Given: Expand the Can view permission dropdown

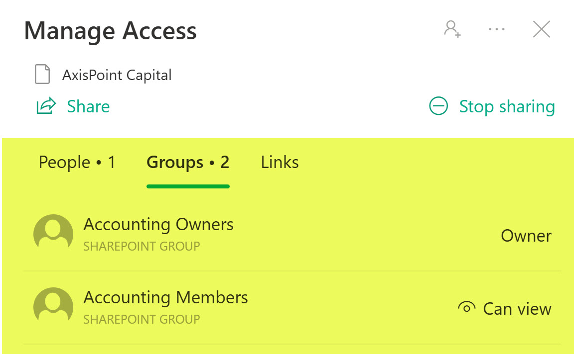Looking at the screenshot, I should [517, 309].
